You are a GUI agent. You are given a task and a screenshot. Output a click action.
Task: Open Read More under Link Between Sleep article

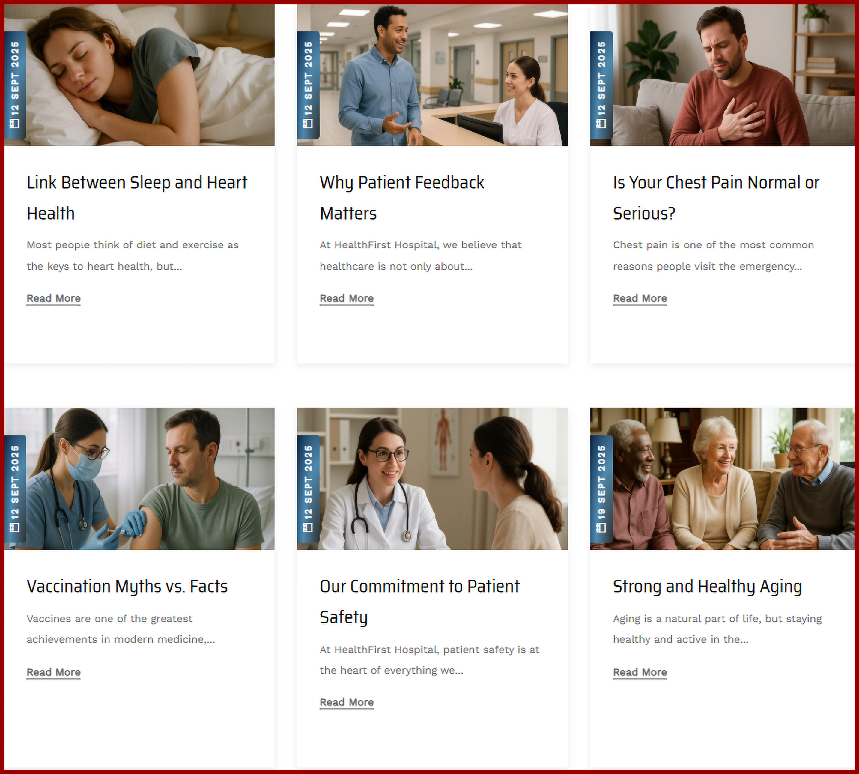pos(54,299)
